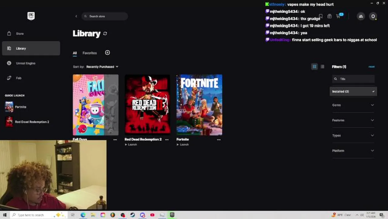The width and height of the screenshot is (388, 219).
Task: Open Store in the sidebar
Action: [x=31, y=33]
